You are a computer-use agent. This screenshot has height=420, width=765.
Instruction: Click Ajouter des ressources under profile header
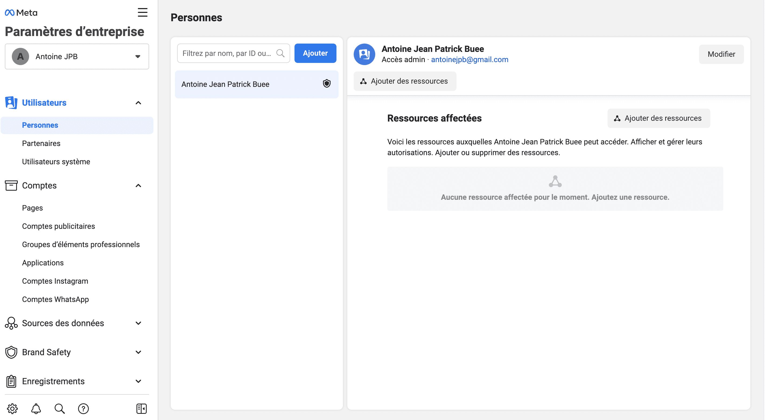click(405, 81)
